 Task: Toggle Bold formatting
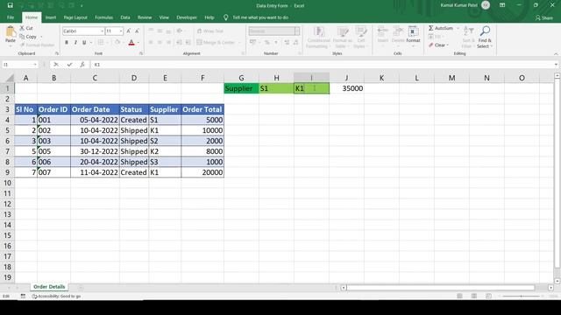67,43
